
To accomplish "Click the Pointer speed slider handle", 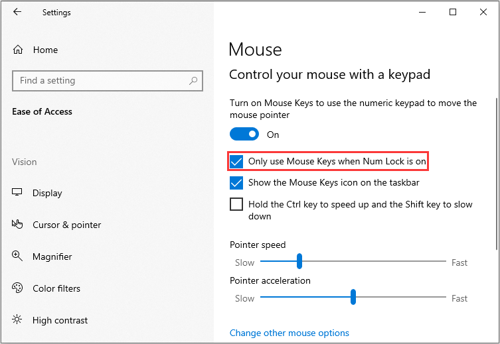I will (299, 261).
